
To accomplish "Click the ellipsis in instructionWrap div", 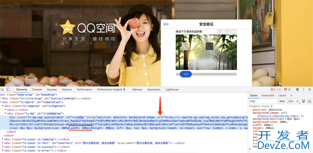I will coord(79,99).
